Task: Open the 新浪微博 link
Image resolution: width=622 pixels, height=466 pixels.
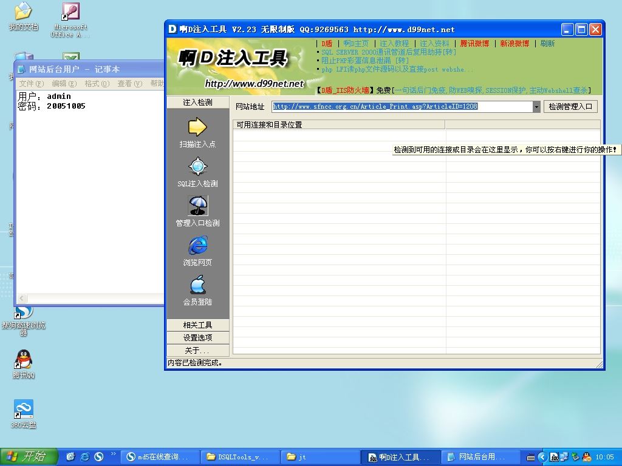Action: coord(514,44)
